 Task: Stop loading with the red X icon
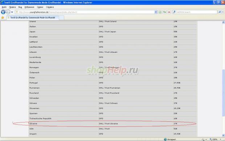169,12
